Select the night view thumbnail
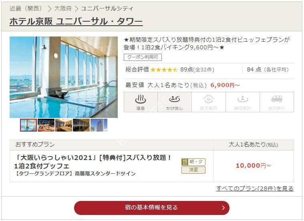 (81, 125)
